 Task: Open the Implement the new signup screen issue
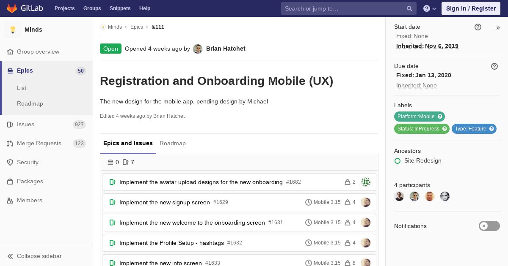pos(165,202)
